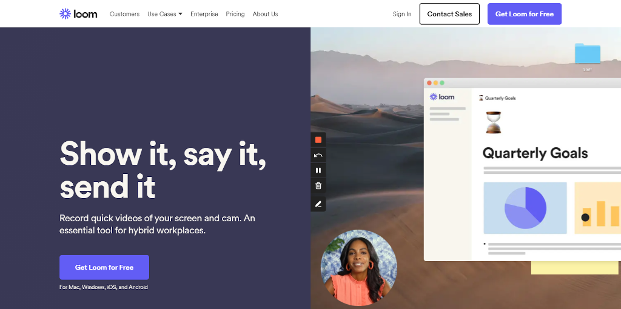Click the Sign In link

402,14
